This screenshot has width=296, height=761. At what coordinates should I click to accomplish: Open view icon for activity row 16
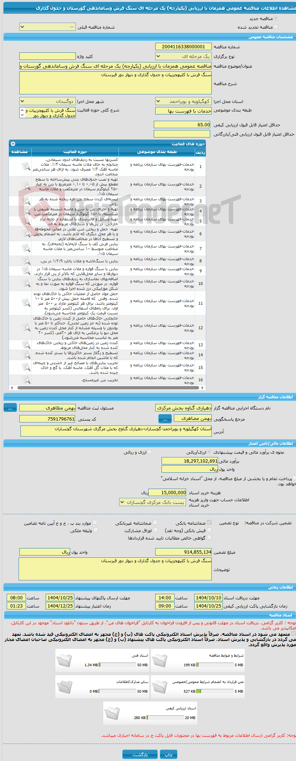[x=26, y=379]
